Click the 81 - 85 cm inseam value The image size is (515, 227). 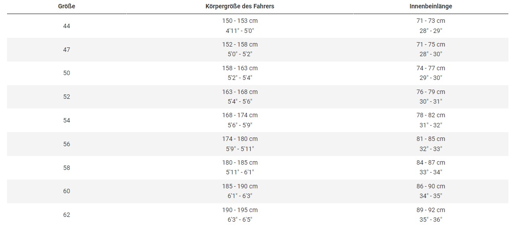pos(431,139)
